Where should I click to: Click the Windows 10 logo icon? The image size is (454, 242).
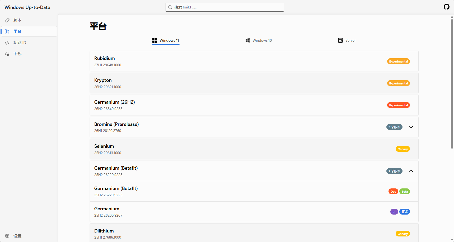pyautogui.click(x=247, y=40)
